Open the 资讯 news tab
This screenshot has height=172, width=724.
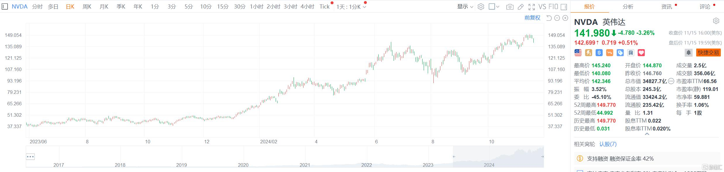tap(666, 6)
